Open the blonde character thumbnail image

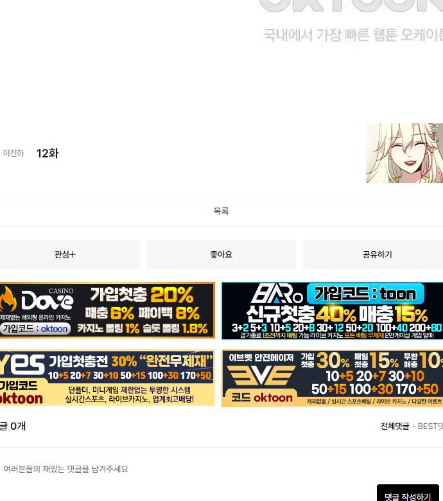[x=404, y=154]
